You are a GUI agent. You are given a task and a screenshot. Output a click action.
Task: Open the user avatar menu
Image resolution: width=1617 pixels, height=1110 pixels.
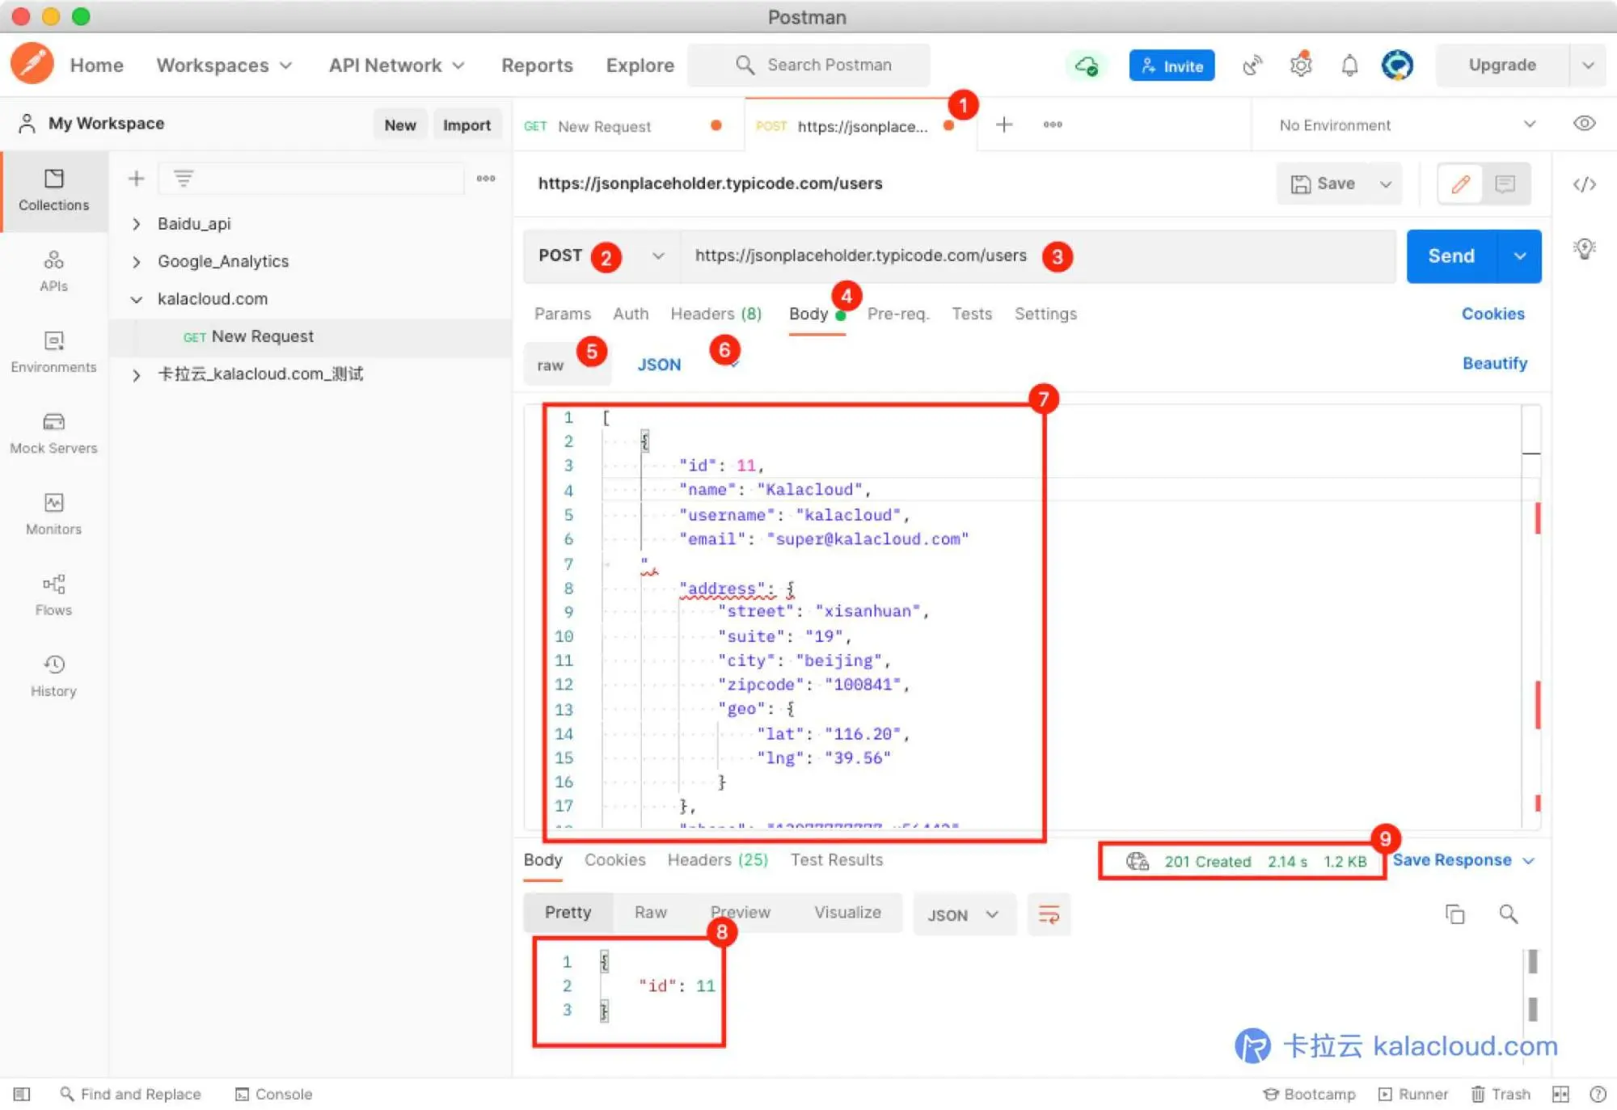[1398, 65]
